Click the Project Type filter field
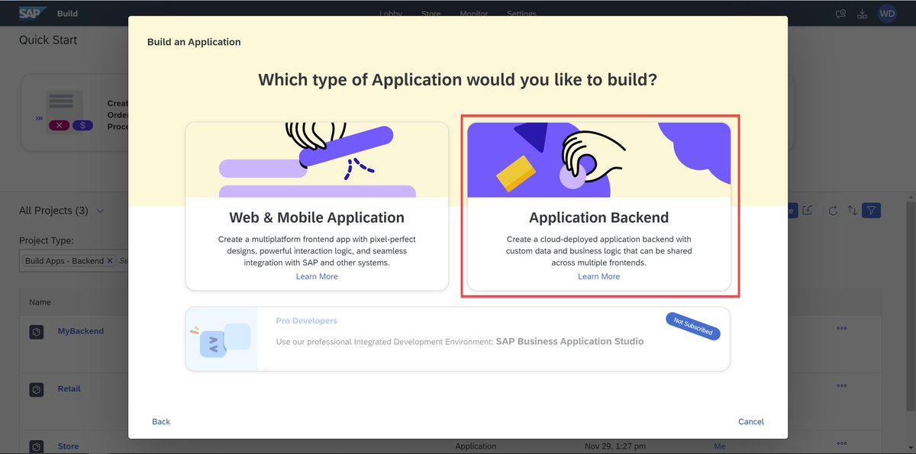Screen dimensions: 916x454 (73, 261)
